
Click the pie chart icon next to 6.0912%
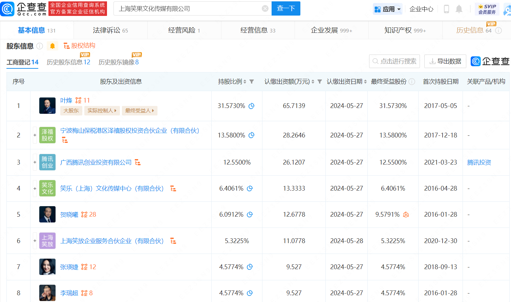coord(250,215)
